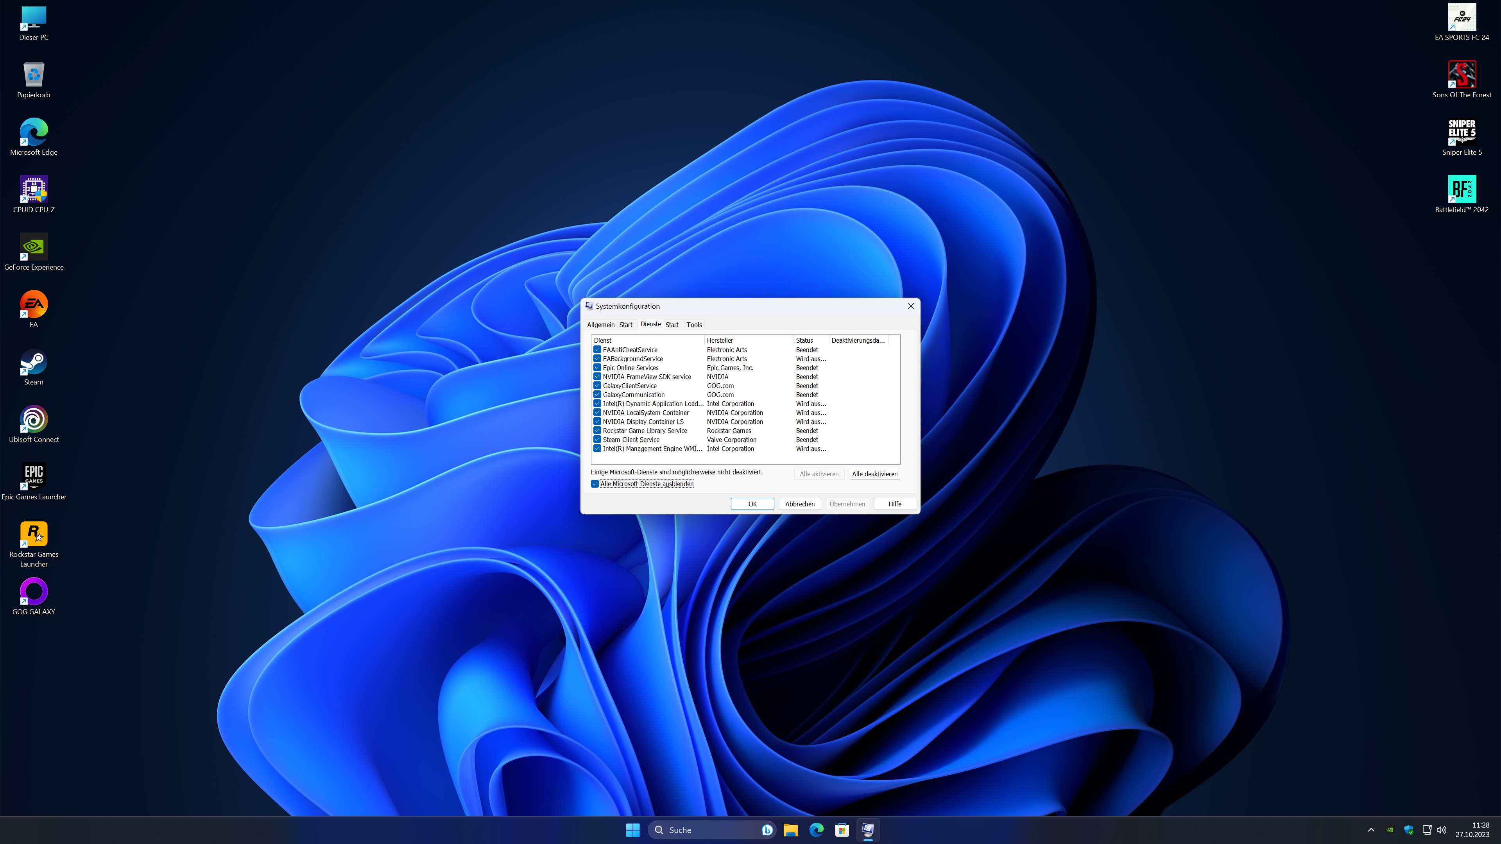The width and height of the screenshot is (1501, 844).
Task: Open Microsoft Store from the taskbar
Action: tap(842, 830)
